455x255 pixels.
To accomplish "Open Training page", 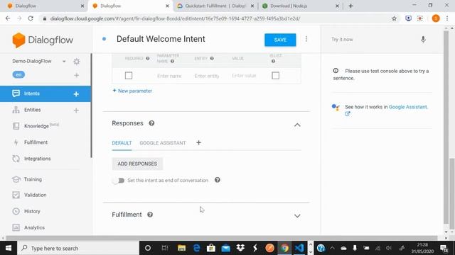I will 33,179.
